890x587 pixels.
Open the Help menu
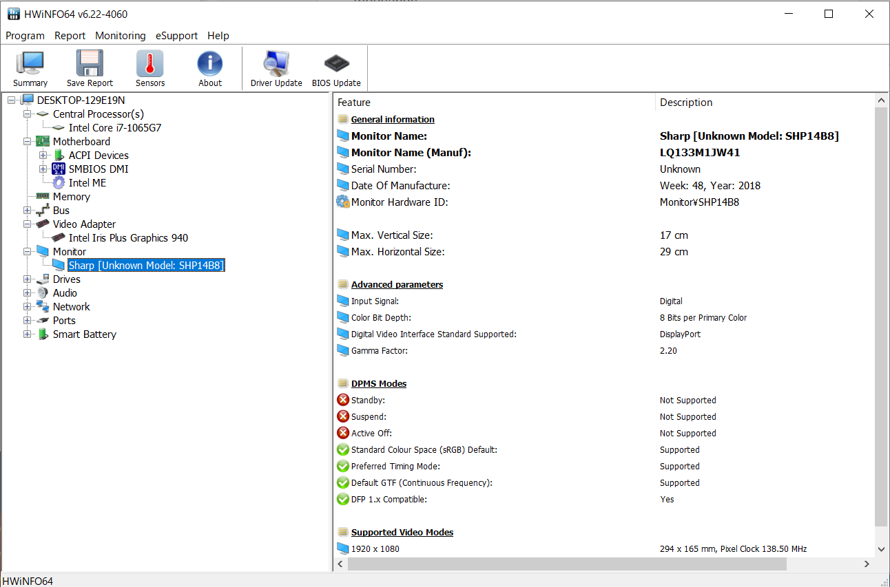[x=218, y=36]
